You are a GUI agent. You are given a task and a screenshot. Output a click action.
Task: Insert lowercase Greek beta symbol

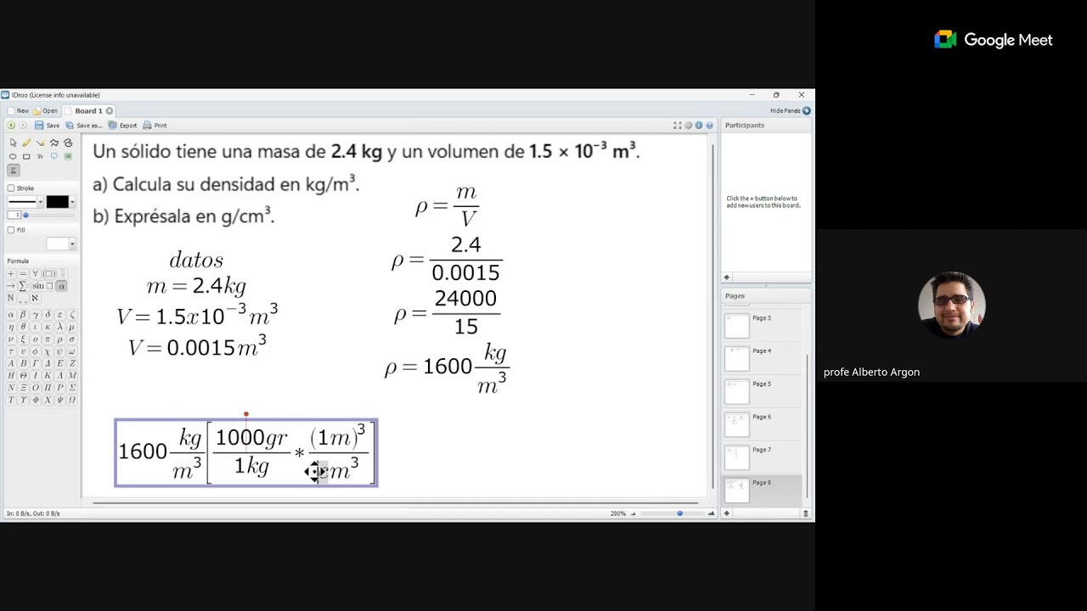(x=23, y=315)
